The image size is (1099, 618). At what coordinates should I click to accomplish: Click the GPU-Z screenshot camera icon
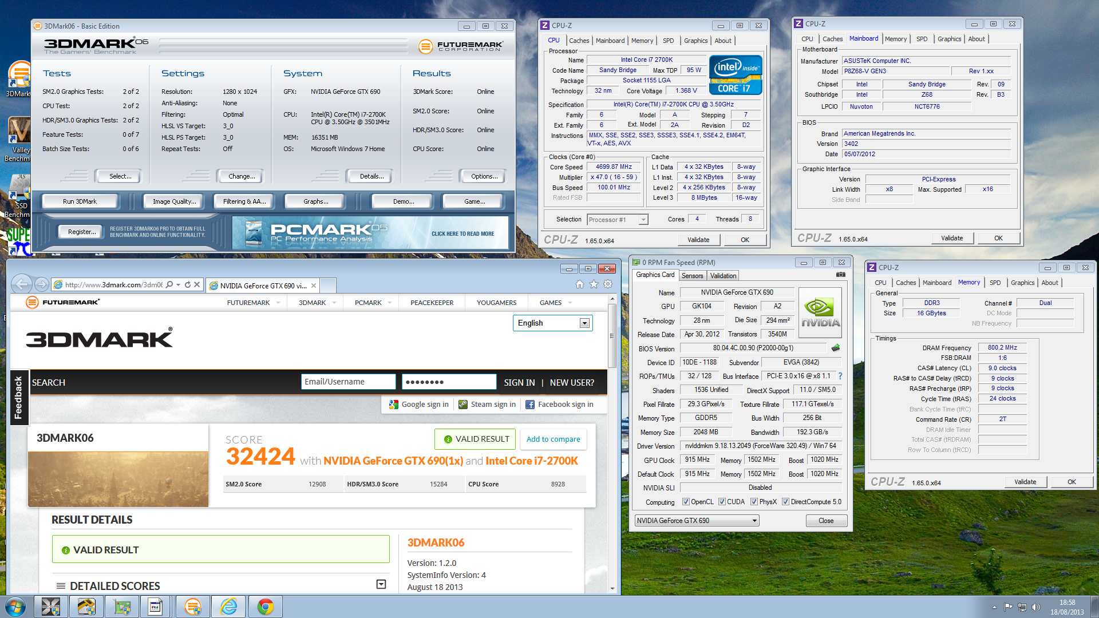(x=840, y=275)
